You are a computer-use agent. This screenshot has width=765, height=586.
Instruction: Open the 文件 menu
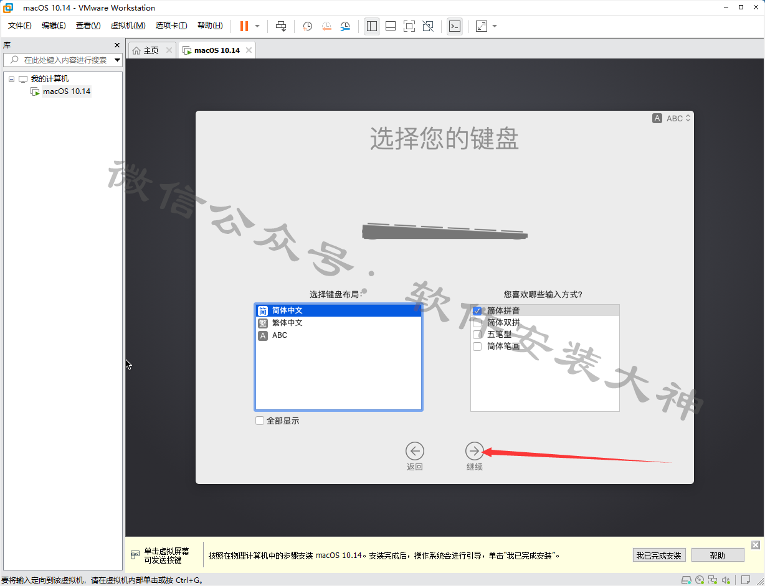pos(19,26)
